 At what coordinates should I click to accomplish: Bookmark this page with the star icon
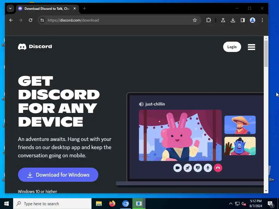pos(195,20)
